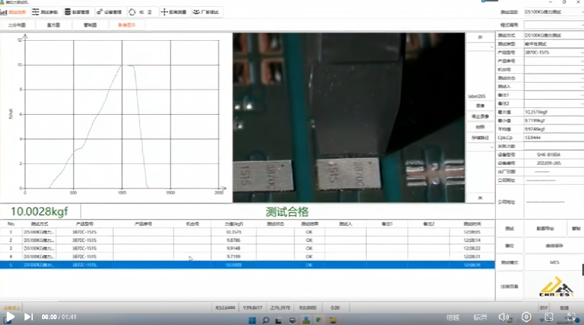584x325 pixels.
Task: Expand the program number dropdown
Action: click(x=582, y=25)
